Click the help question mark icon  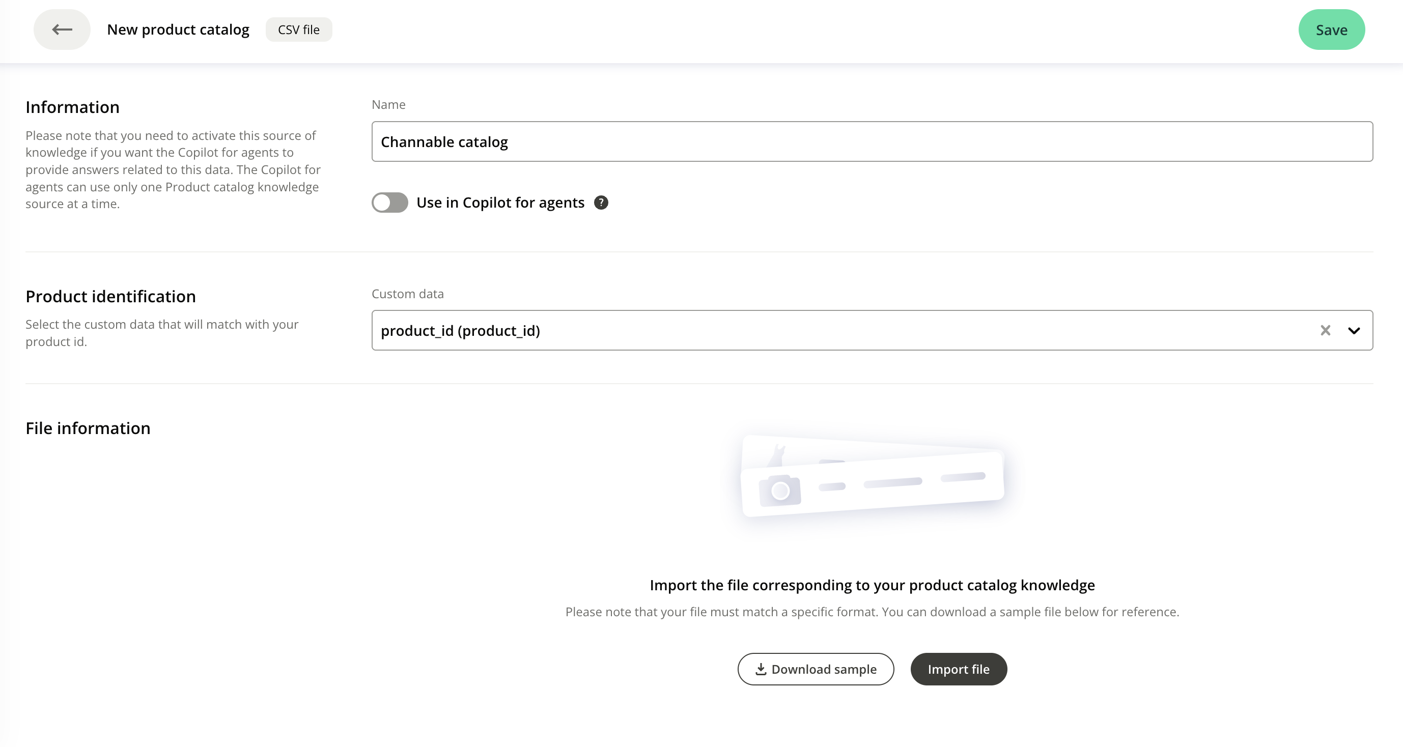tap(601, 203)
